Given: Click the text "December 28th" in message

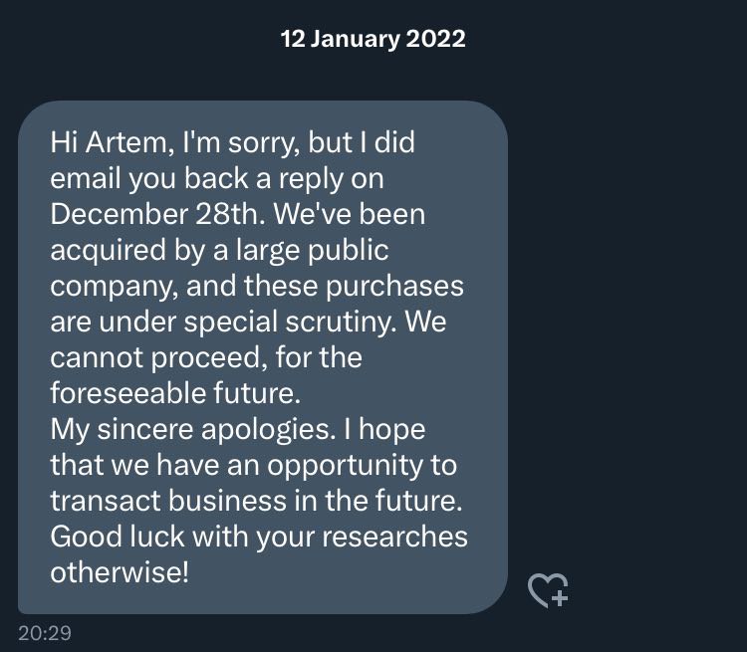Looking at the screenshot, I should pyautogui.click(x=157, y=214).
